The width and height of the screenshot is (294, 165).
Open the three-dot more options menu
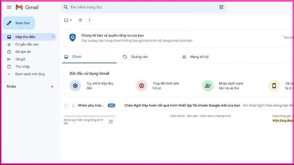[89, 20]
